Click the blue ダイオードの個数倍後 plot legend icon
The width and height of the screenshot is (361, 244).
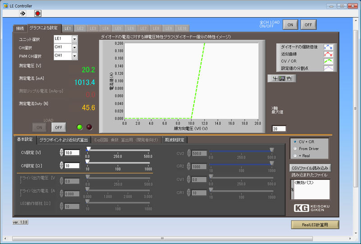[x=328, y=47]
